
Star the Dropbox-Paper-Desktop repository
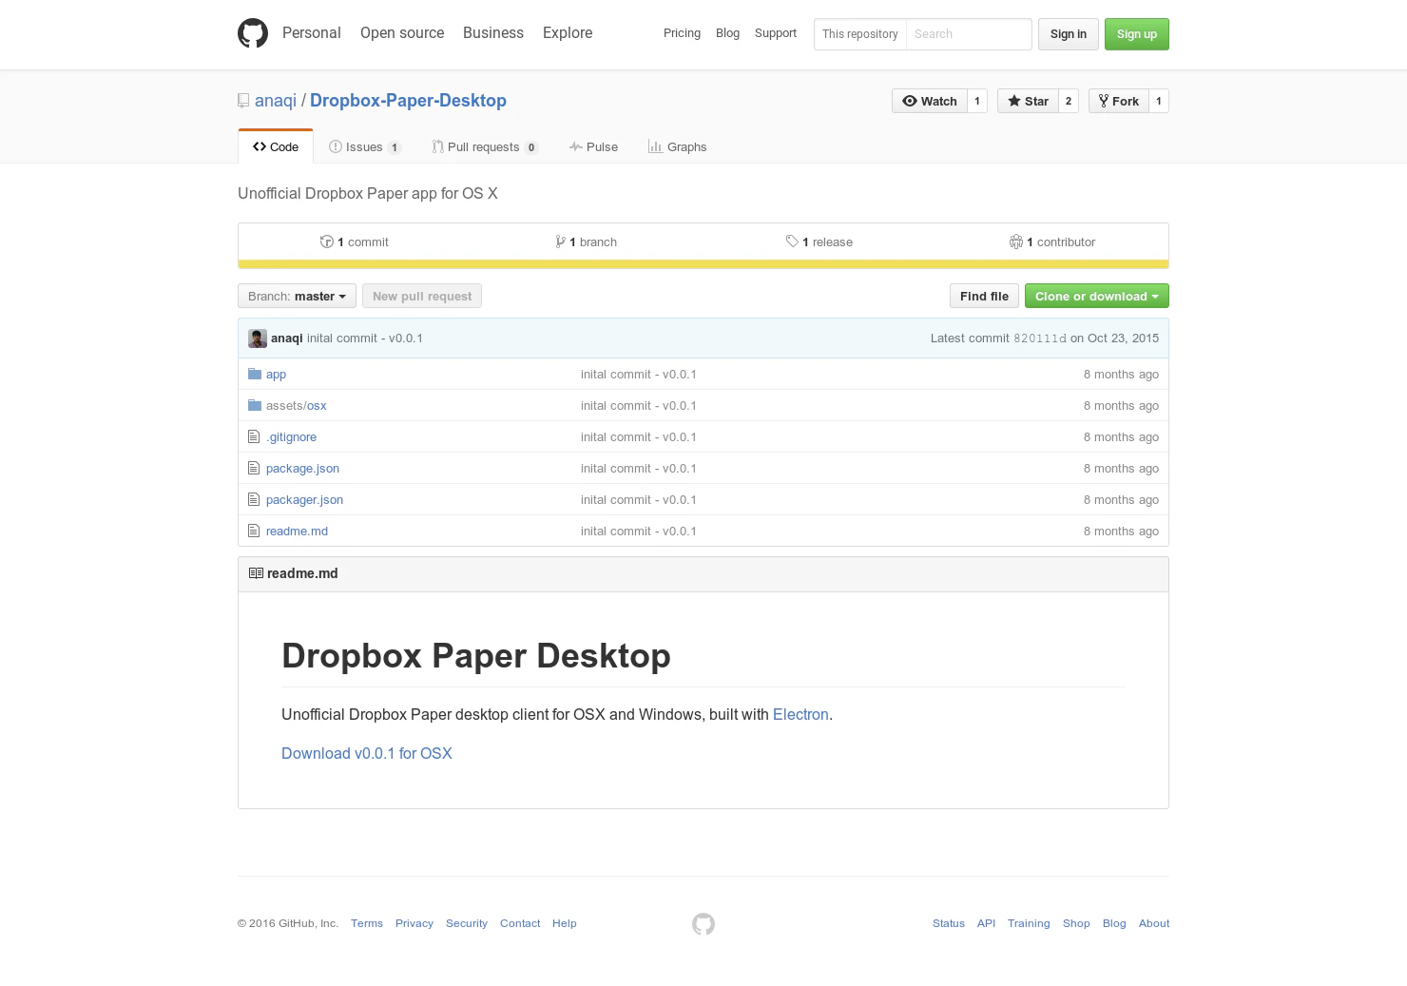tap(1028, 101)
